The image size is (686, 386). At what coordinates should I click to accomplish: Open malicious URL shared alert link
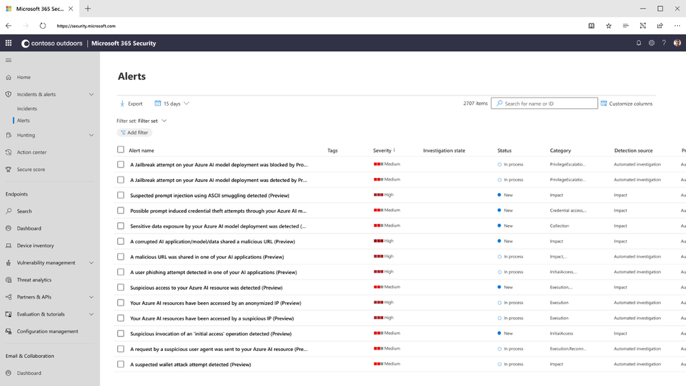207,257
